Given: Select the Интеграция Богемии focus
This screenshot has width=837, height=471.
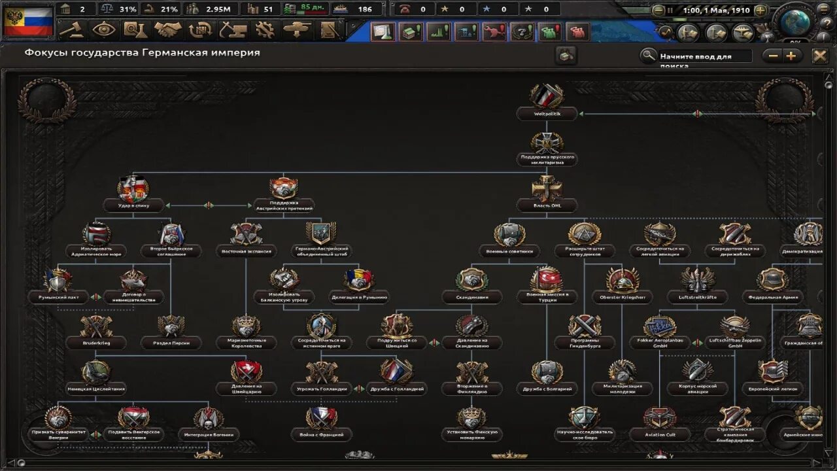Looking at the screenshot, I should (209, 423).
